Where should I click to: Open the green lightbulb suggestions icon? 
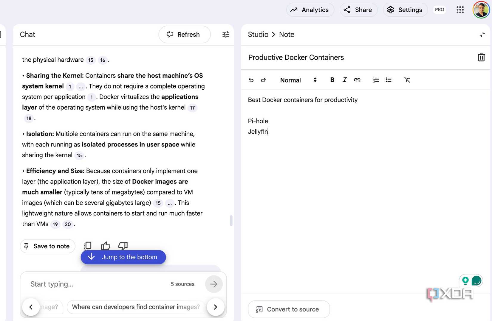coord(465,281)
